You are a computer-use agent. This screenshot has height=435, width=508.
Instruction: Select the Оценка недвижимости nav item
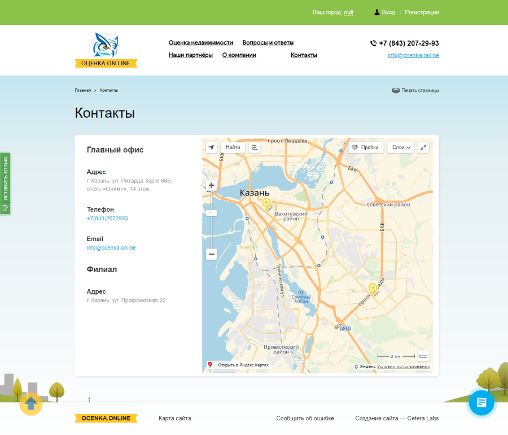click(201, 42)
